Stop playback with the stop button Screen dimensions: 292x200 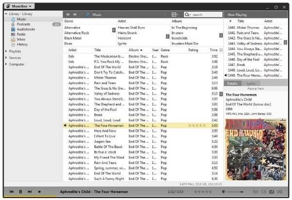pos(38,192)
